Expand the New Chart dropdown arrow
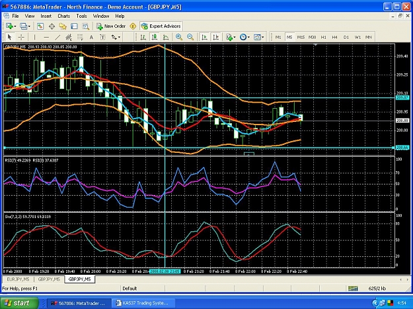 click(x=15, y=26)
